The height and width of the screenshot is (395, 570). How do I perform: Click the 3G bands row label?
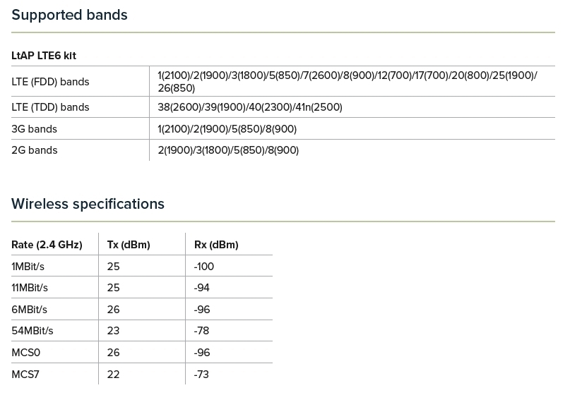(x=34, y=129)
